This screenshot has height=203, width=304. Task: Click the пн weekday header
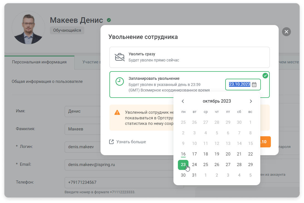click(x=183, y=112)
